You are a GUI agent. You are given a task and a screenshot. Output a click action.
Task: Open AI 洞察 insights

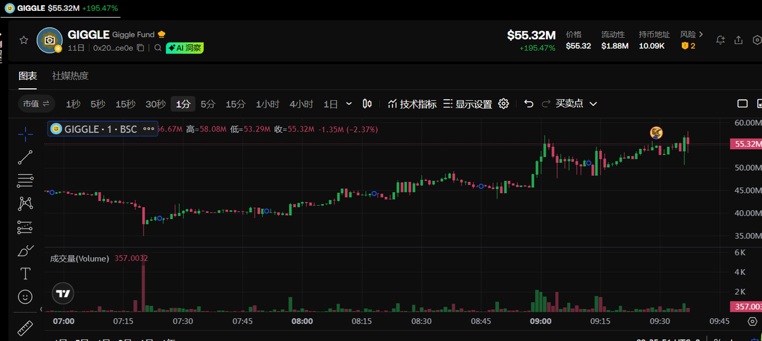[185, 48]
